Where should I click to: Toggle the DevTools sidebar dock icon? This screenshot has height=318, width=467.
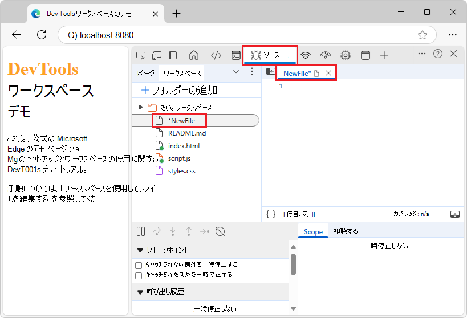point(173,55)
